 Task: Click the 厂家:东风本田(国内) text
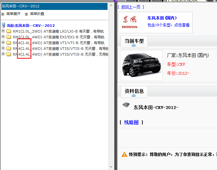tap(188, 55)
